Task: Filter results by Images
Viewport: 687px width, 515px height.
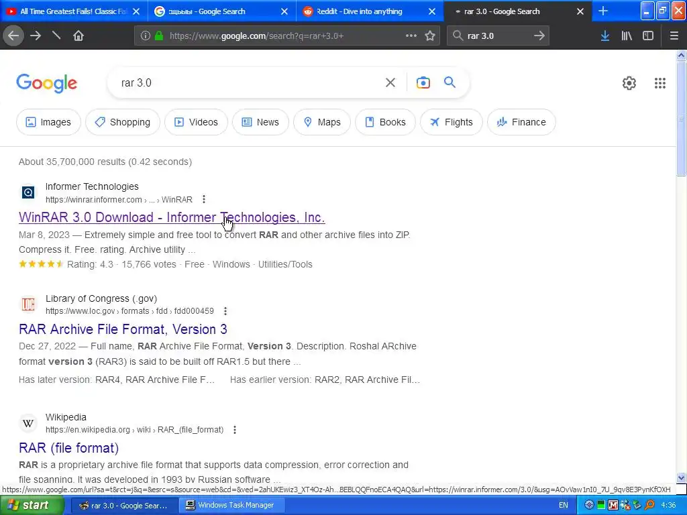Action: tap(48, 122)
